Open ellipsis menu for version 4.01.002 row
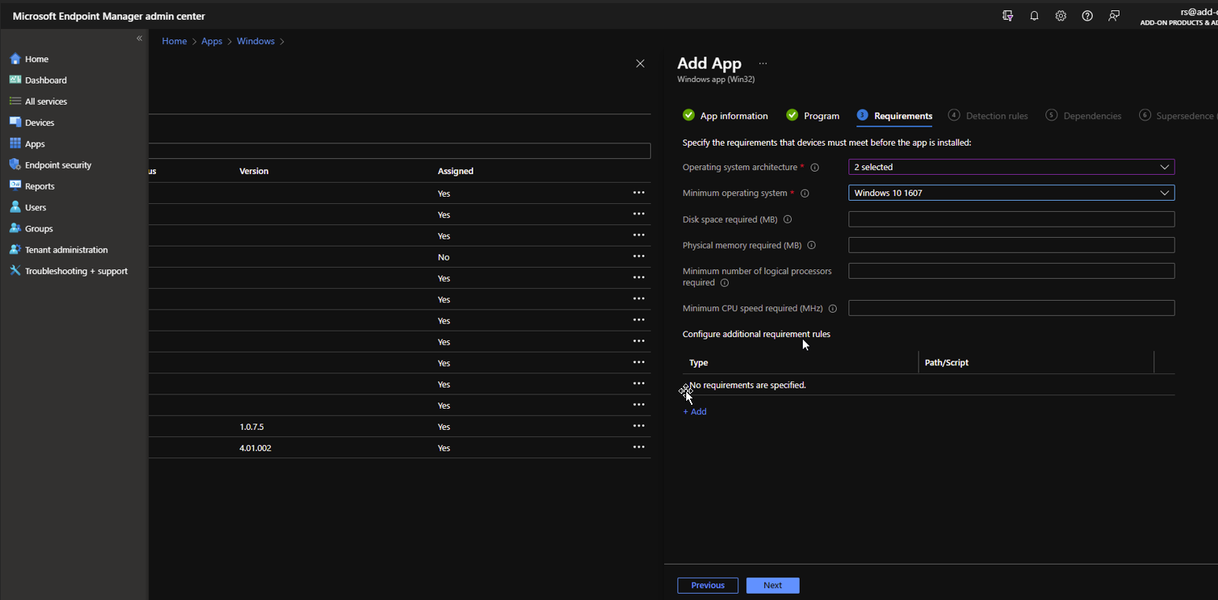This screenshot has height=600, width=1218. pos(639,447)
